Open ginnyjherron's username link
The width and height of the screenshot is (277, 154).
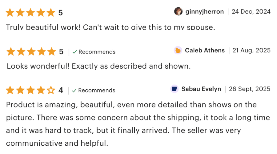click(x=205, y=12)
